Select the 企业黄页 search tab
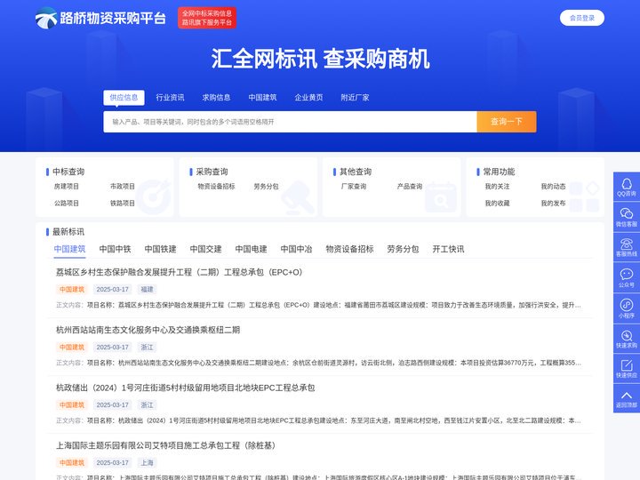 pos(308,98)
